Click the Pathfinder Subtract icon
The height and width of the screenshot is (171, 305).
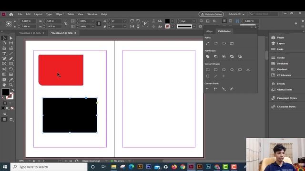pyautogui.click(x=216, y=57)
